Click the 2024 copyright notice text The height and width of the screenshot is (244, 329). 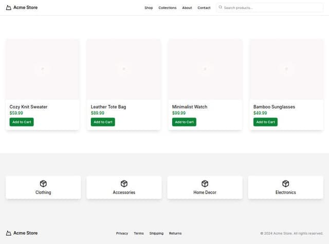pos(291,233)
